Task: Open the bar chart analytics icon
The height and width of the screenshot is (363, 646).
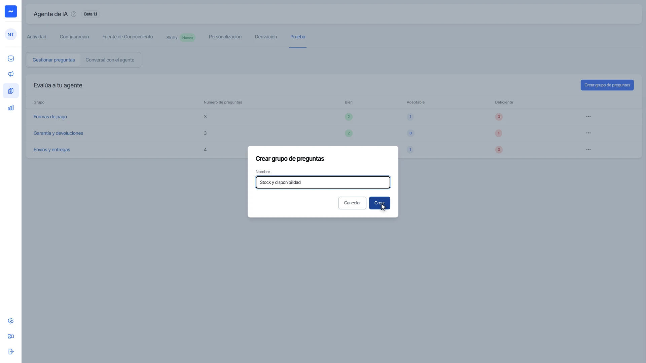Action: (x=11, y=108)
